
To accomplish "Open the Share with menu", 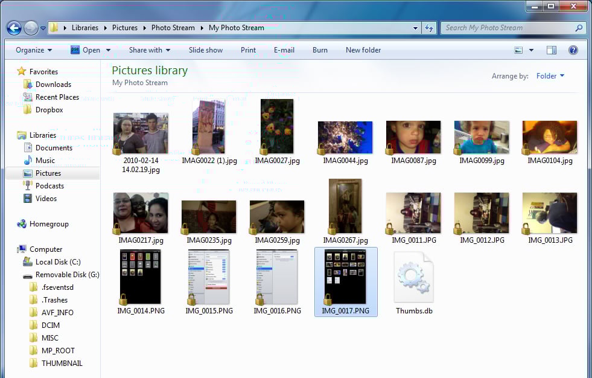I will point(150,50).
